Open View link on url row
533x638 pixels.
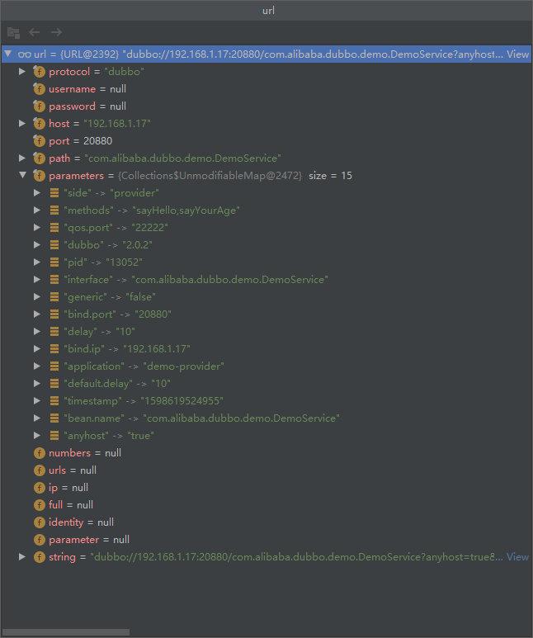point(517,54)
